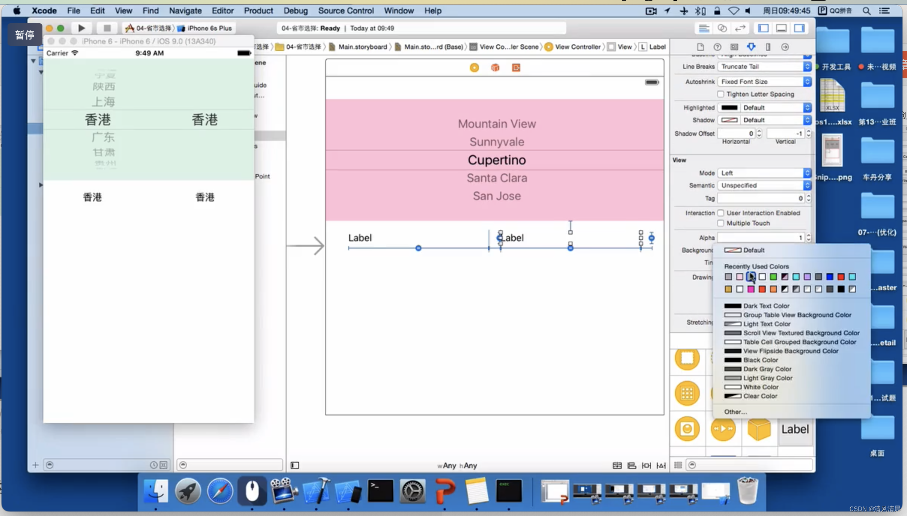Open the Debug menu
907x516 pixels.
coord(295,10)
